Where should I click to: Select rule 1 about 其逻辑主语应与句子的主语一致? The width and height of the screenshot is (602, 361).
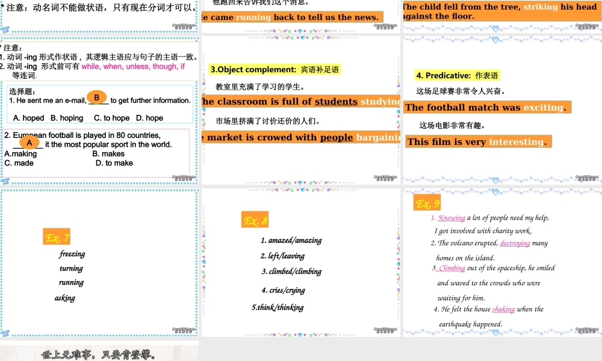pos(99,57)
